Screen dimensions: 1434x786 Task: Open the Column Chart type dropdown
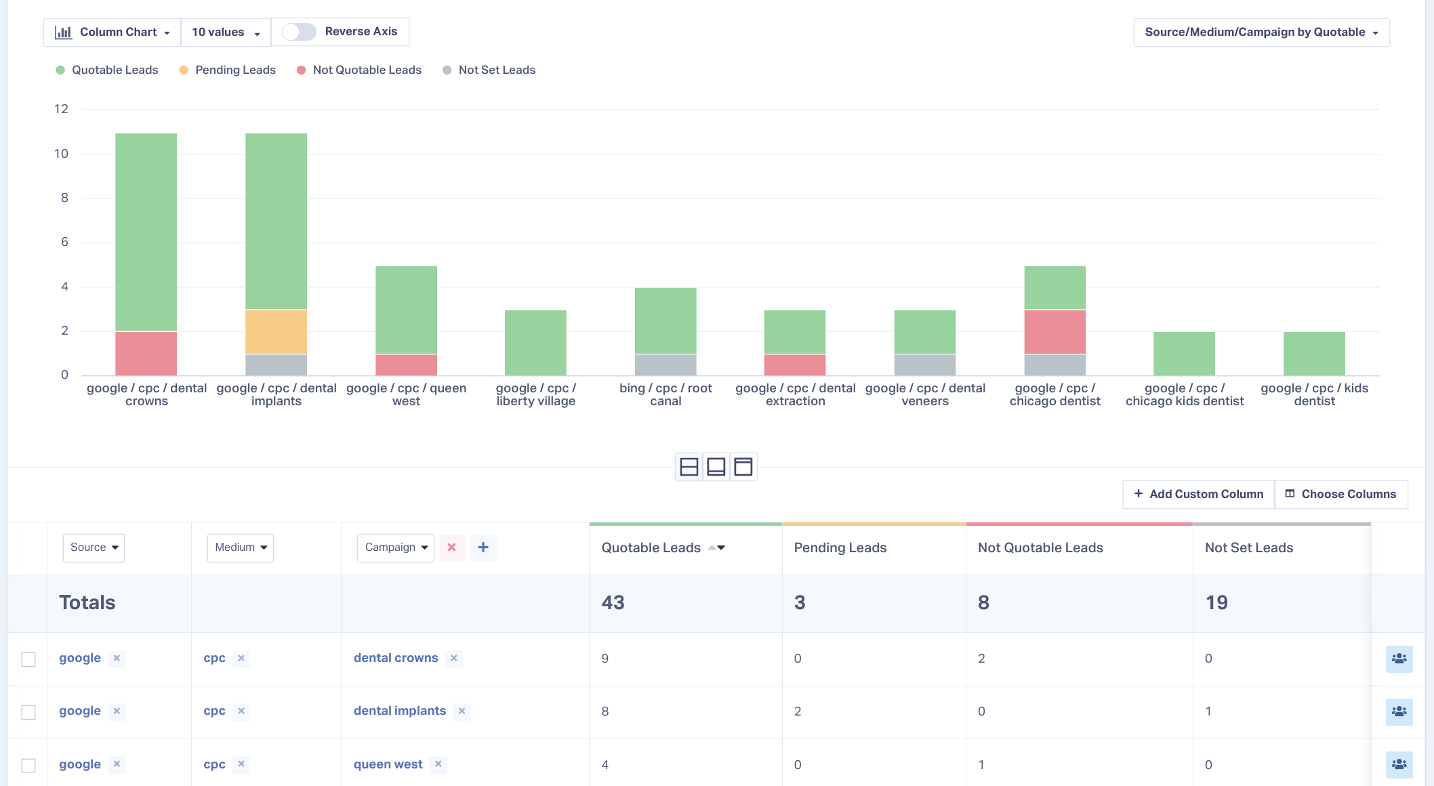[112, 32]
